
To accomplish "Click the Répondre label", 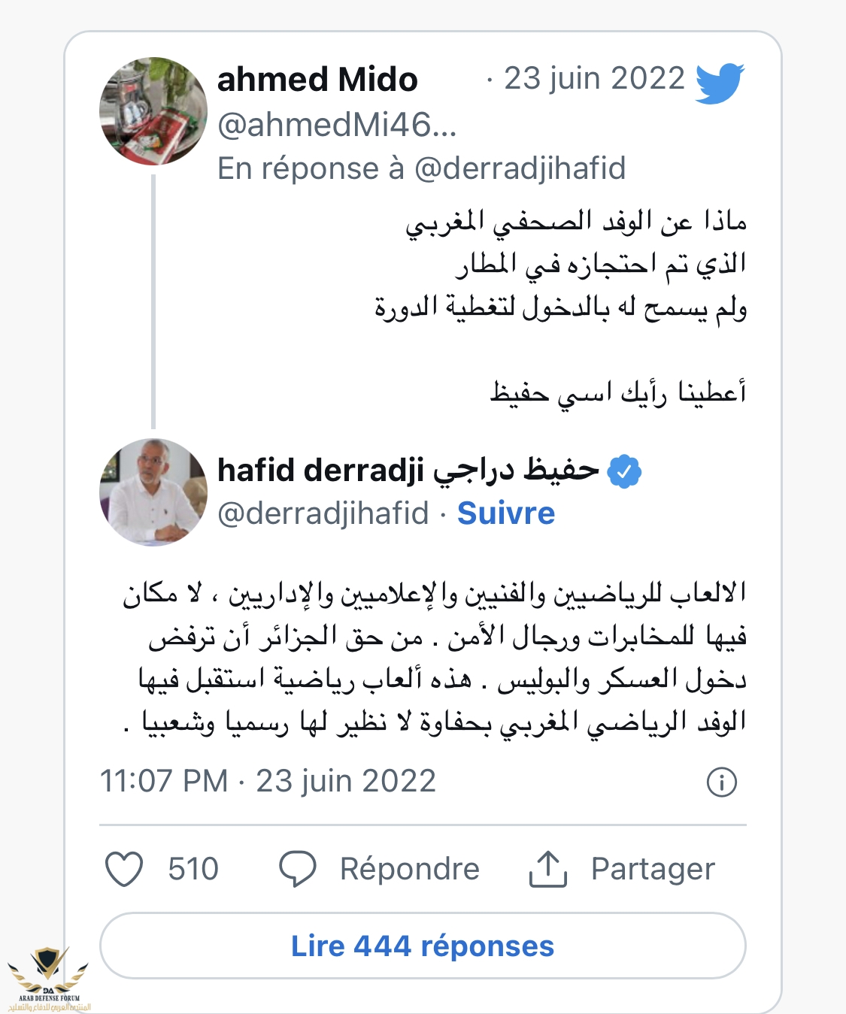I will (x=410, y=870).
